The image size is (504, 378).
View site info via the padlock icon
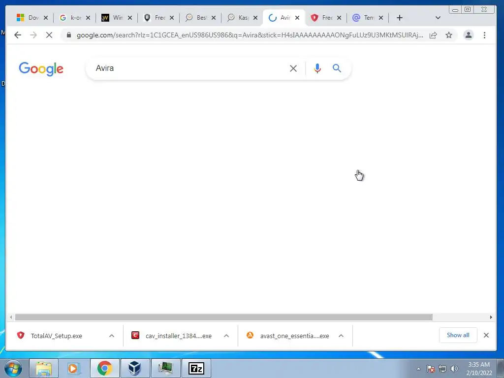(68, 35)
